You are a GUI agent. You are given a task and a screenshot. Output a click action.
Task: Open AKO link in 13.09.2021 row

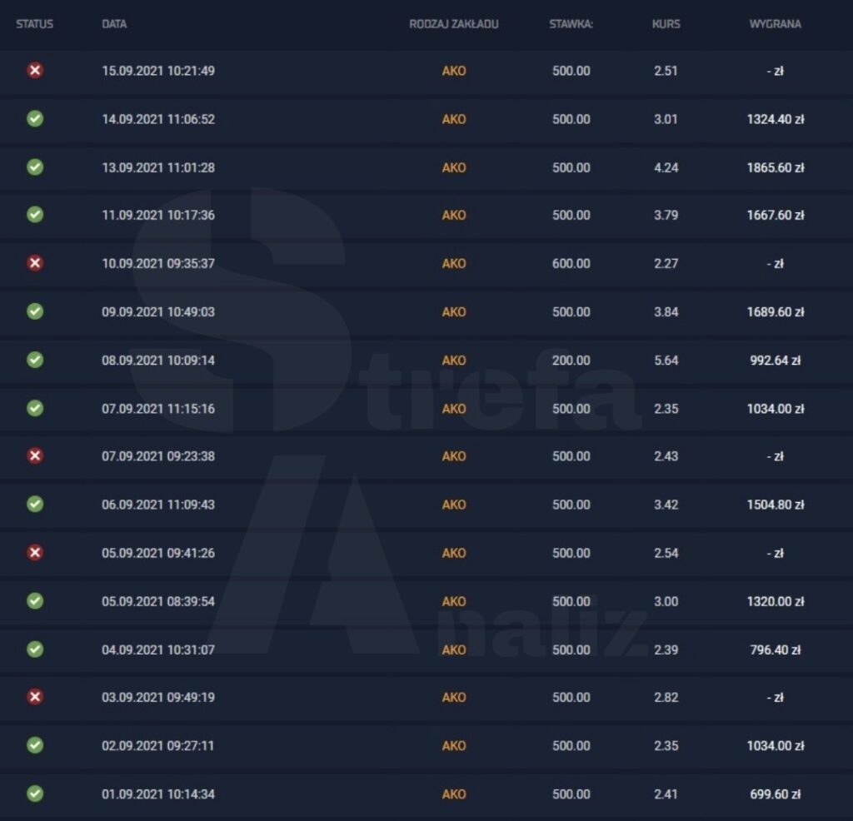click(x=454, y=167)
